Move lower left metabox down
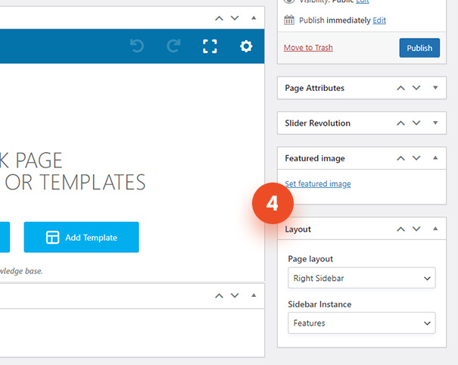This screenshot has height=365, width=458. (235, 296)
